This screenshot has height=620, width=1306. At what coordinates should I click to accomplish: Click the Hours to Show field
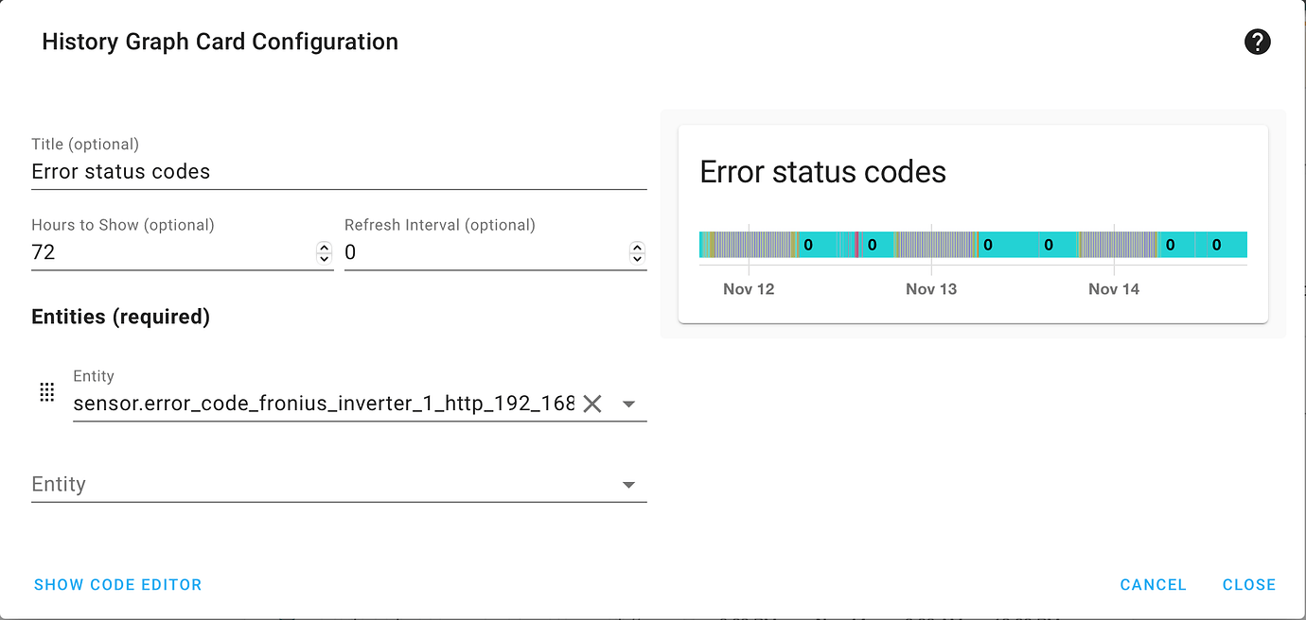coord(170,252)
